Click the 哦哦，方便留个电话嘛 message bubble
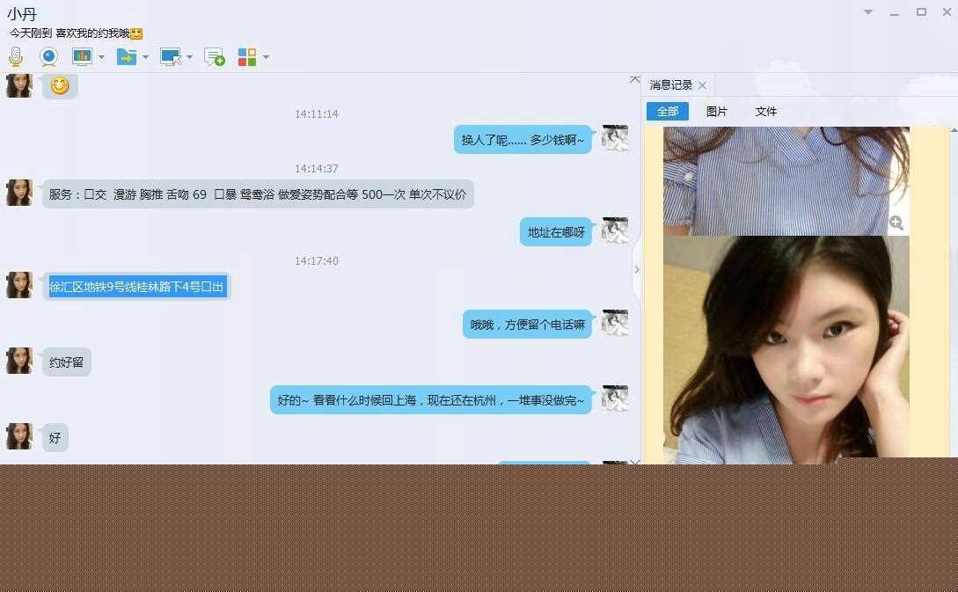Screen dimensions: 958x592 click(527, 325)
